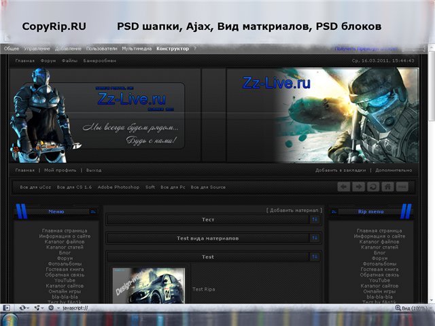Click Гостевая книга in left Меню block
This screenshot has height=326, width=435.
(65, 269)
